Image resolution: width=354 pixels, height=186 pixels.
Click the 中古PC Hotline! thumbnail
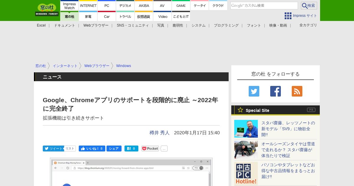[246, 174]
